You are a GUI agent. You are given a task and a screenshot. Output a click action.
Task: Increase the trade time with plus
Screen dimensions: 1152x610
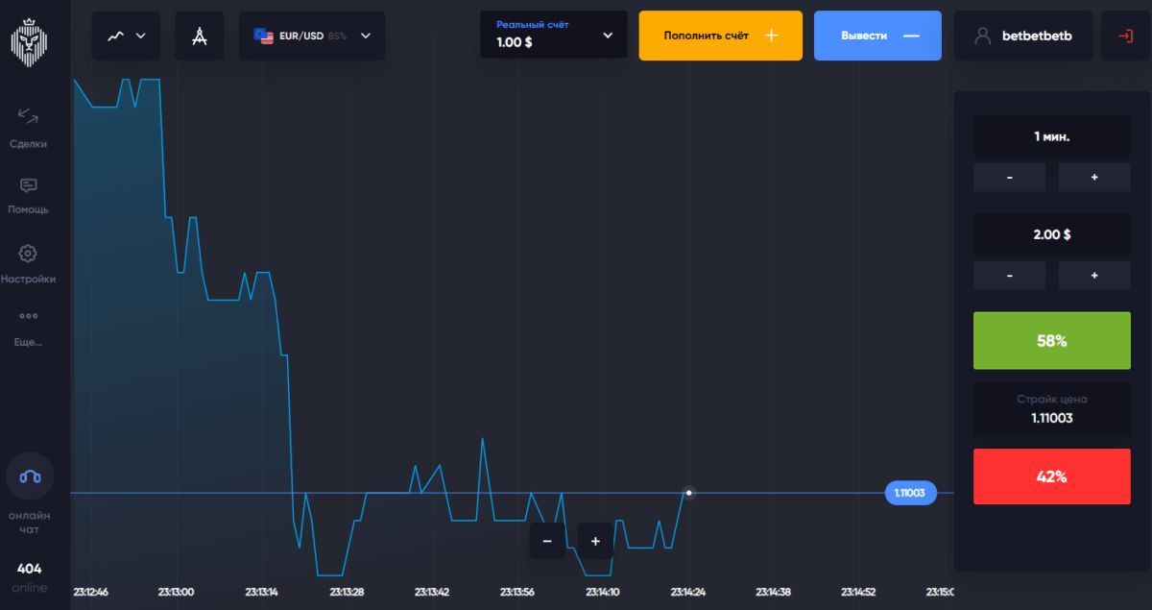point(1094,178)
